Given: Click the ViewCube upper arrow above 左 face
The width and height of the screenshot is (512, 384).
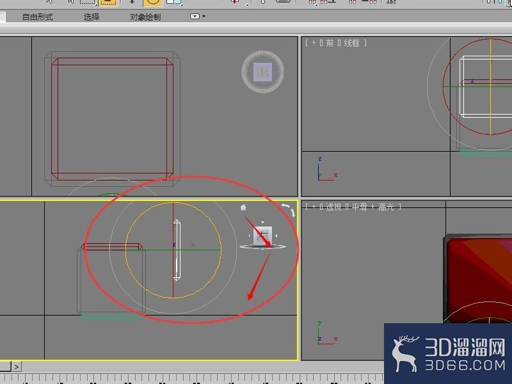Looking at the screenshot, I should [x=263, y=222].
